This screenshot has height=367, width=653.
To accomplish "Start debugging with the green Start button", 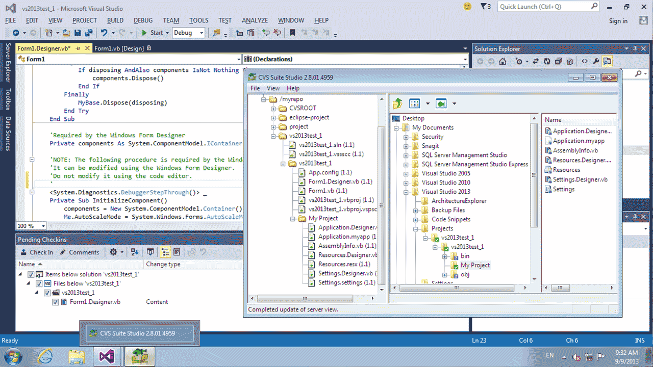I will click(152, 33).
